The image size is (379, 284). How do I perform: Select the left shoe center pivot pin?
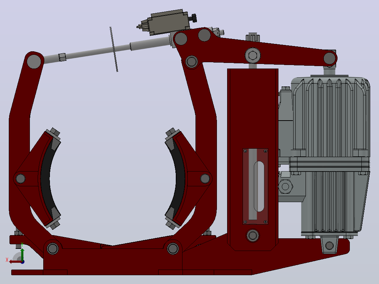20,179
